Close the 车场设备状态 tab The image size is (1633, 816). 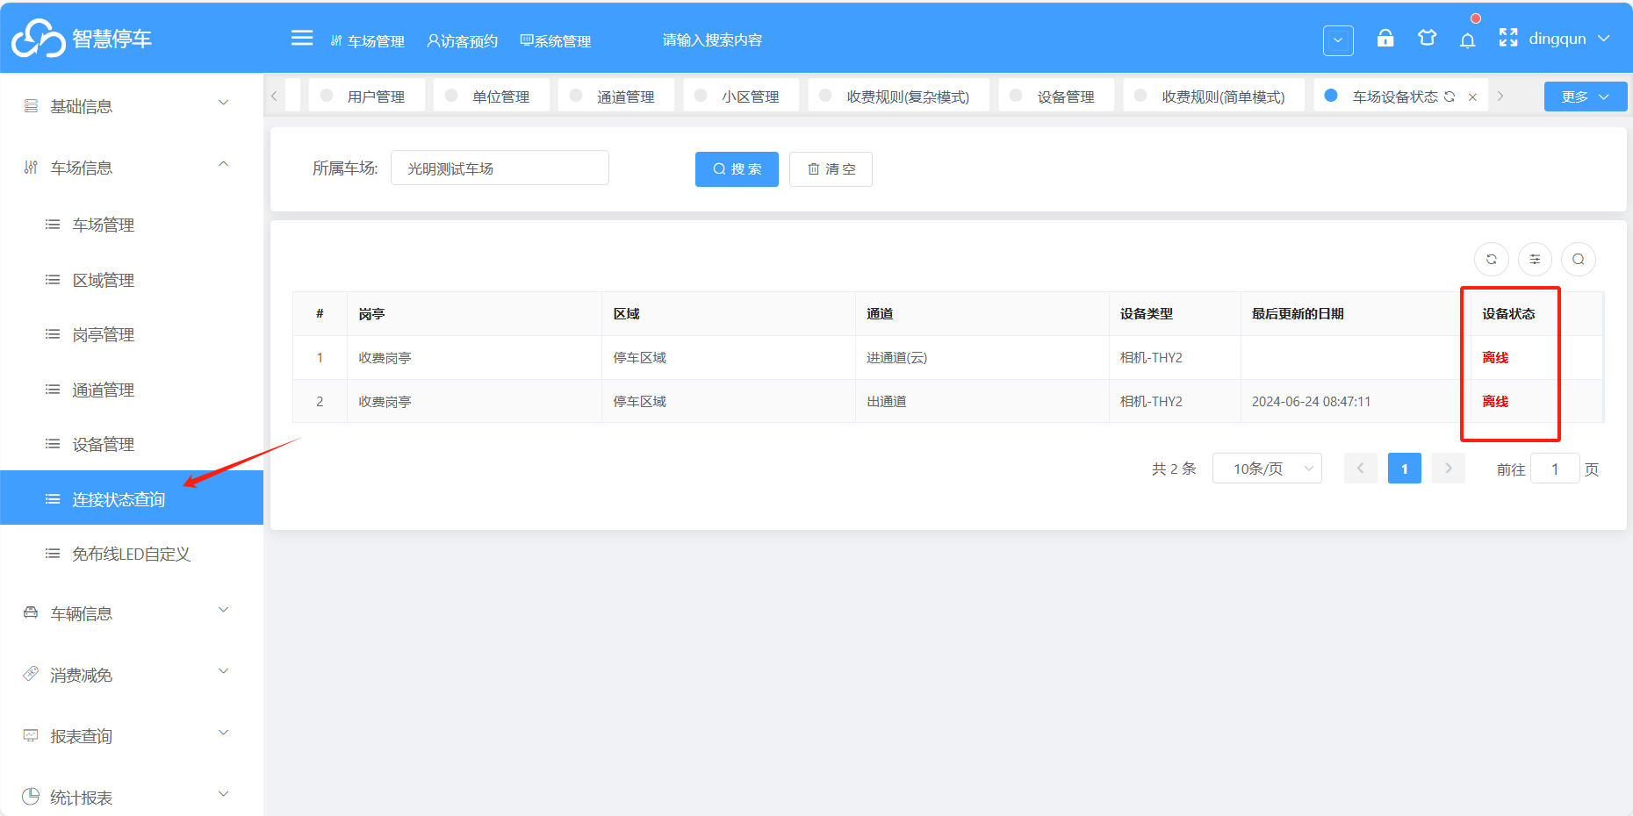tap(1472, 97)
